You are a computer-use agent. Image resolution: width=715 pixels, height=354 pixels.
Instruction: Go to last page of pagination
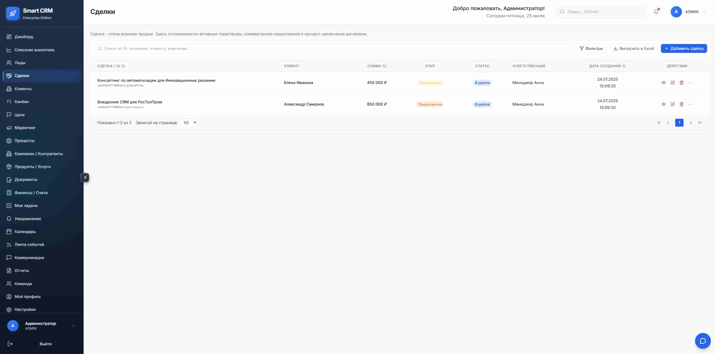(700, 123)
